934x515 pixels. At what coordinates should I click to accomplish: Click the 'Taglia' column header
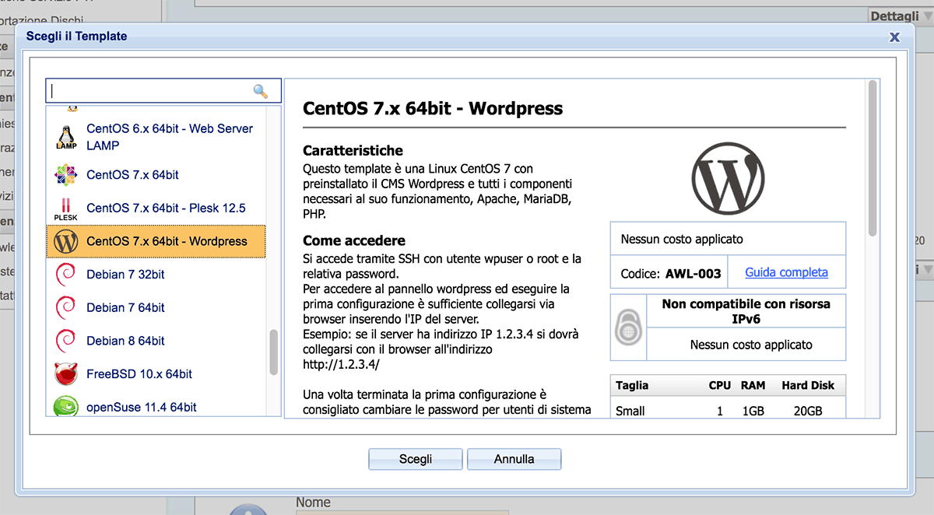point(632,385)
